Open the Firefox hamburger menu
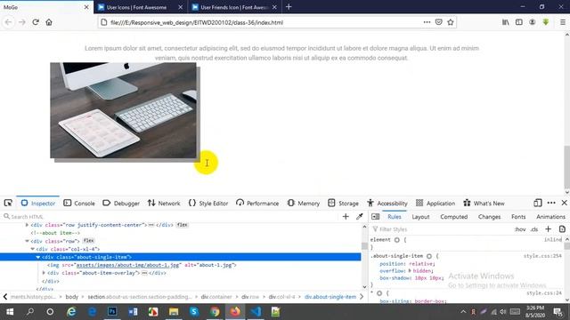570x320 pixels. 563,22
